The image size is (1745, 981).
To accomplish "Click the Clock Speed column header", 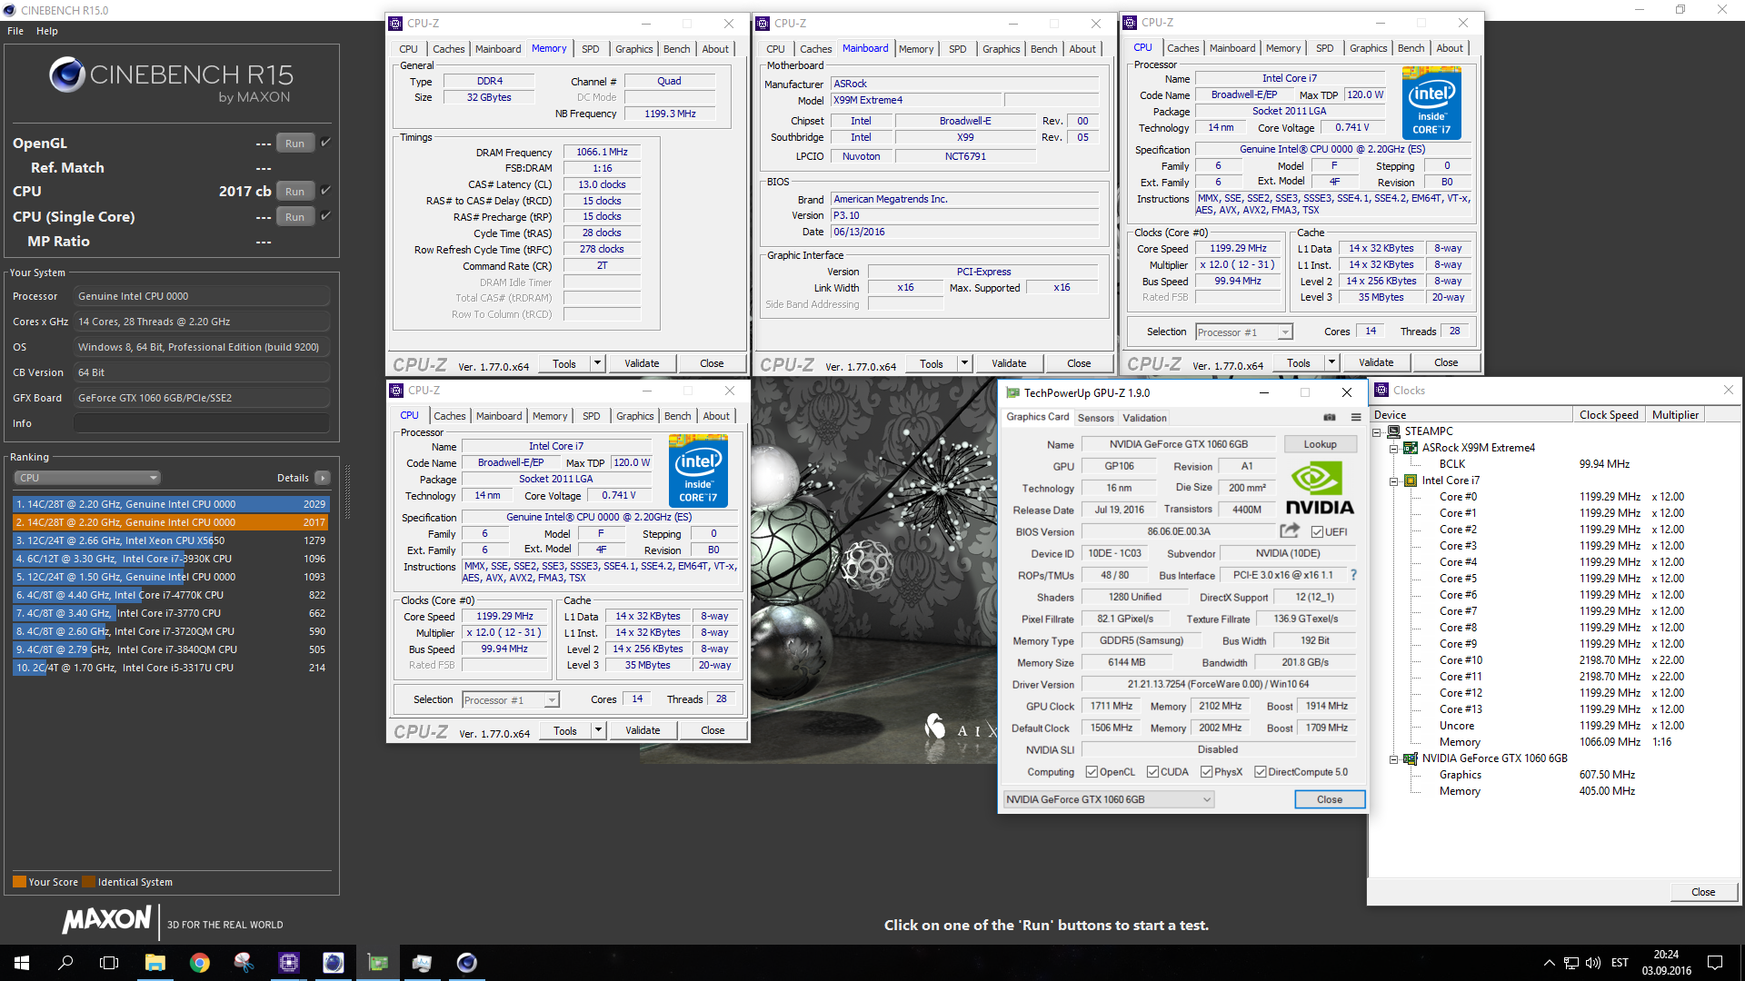I will (x=1609, y=415).
